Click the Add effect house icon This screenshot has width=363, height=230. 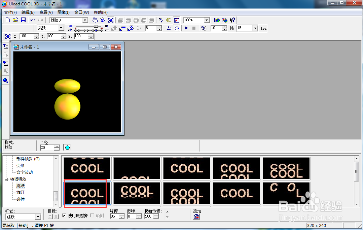pyautogui.click(x=196, y=217)
